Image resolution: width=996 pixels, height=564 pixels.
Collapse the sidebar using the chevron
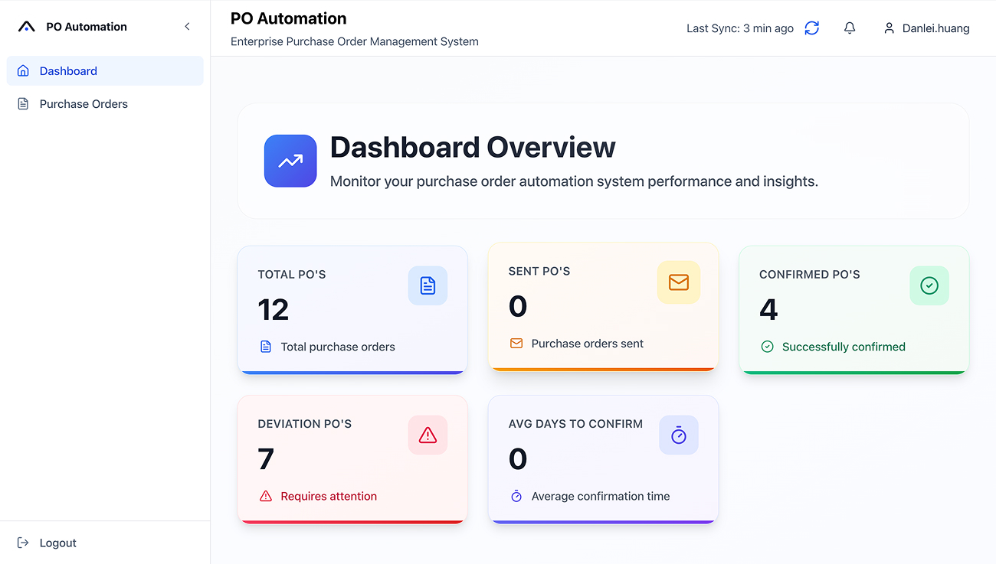(187, 25)
